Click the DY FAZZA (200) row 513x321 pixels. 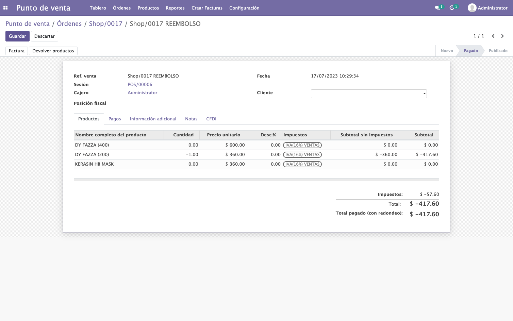(256, 155)
